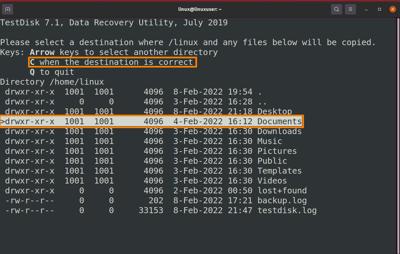400x254 pixels.
Task: Select the Templates directory row
Action: click(153, 171)
